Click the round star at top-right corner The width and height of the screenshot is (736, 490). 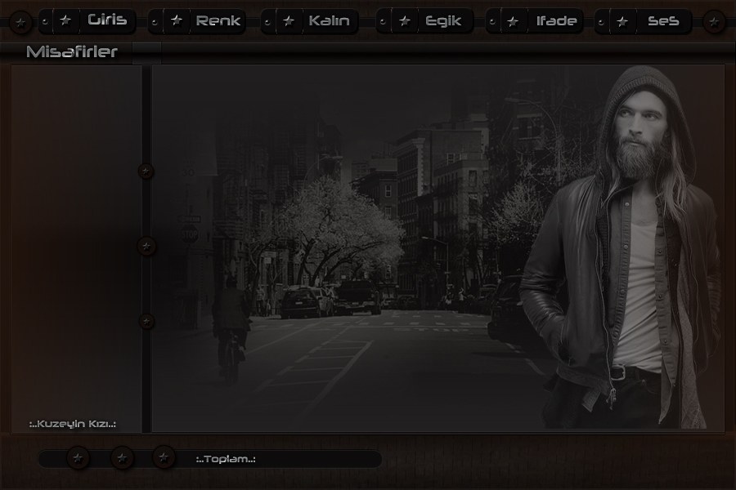click(x=714, y=22)
